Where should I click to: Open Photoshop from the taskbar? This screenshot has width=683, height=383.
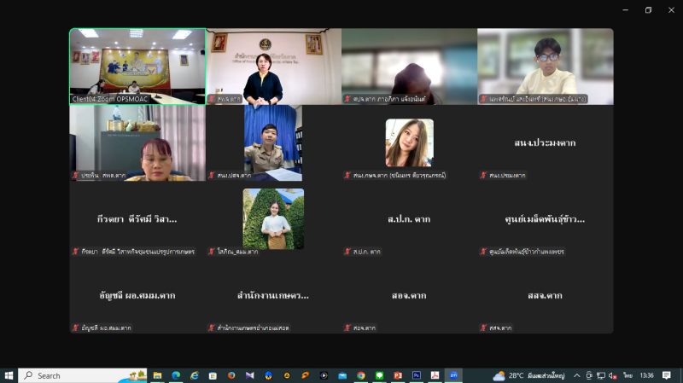417,375
